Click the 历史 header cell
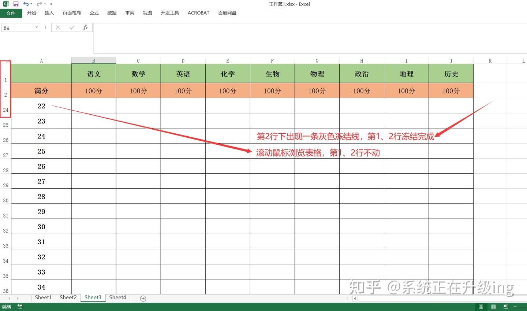 (x=451, y=74)
